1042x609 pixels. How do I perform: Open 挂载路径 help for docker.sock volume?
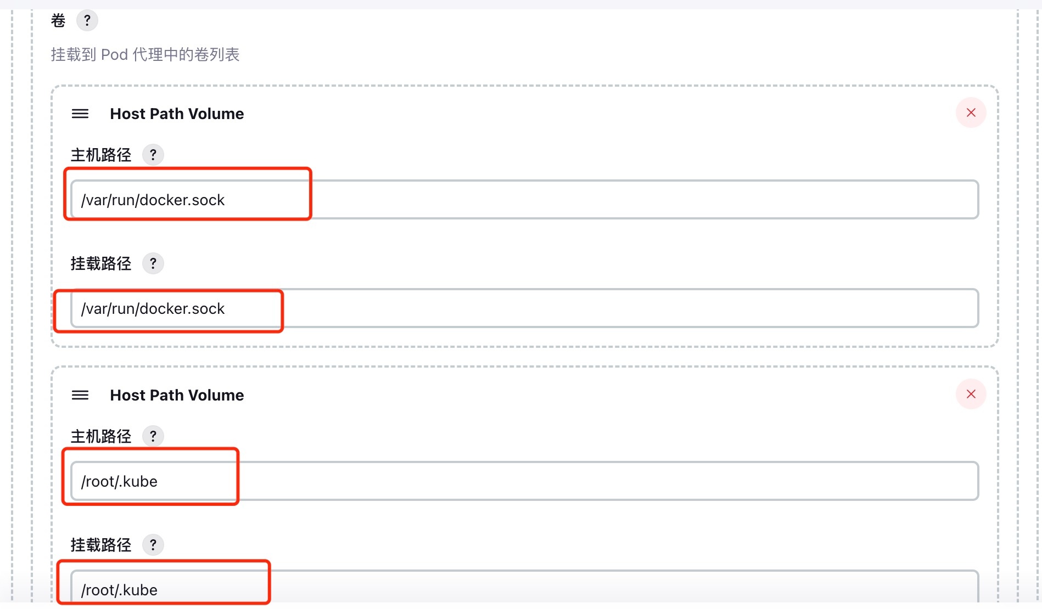153,263
